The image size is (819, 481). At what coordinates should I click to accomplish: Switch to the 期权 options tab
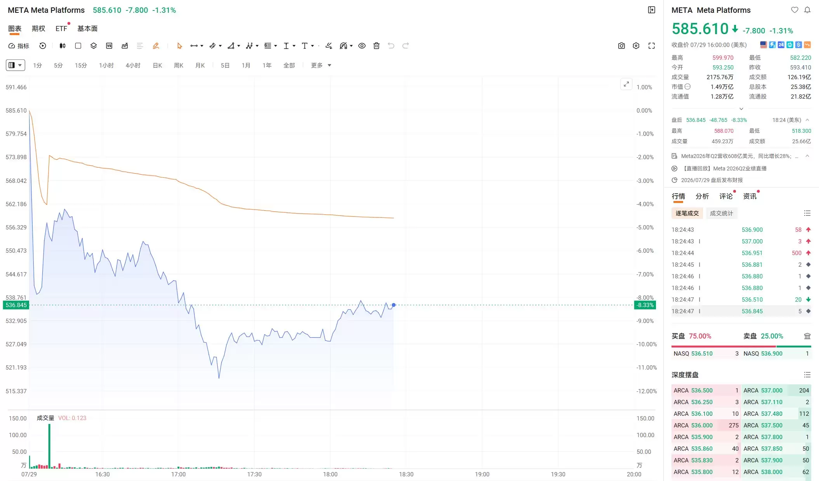pos(38,28)
